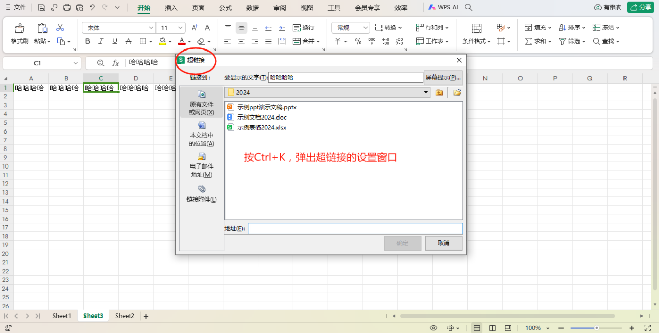
Task: Adjust the zoom slider in status bar
Action: tap(597, 328)
